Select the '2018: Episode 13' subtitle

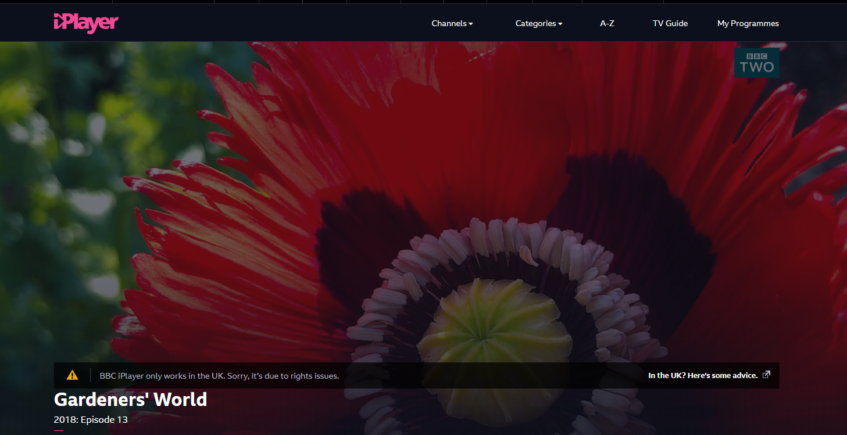click(x=91, y=419)
